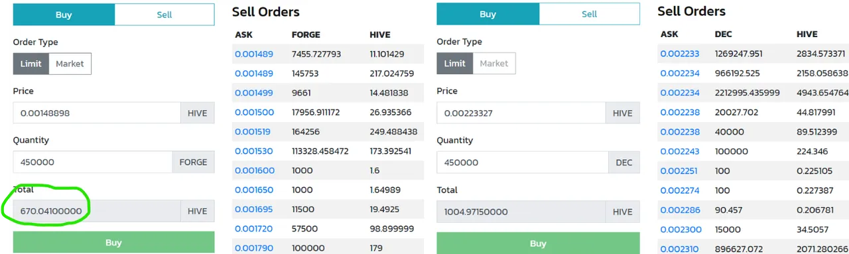Image resolution: width=849 pixels, height=254 pixels.
Task: Choose Market order type for FORGE
Action: (x=70, y=64)
